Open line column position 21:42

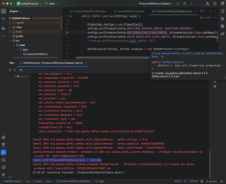tap(178, 181)
